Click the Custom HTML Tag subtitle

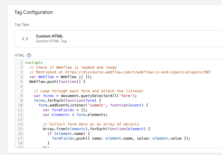click(51, 41)
